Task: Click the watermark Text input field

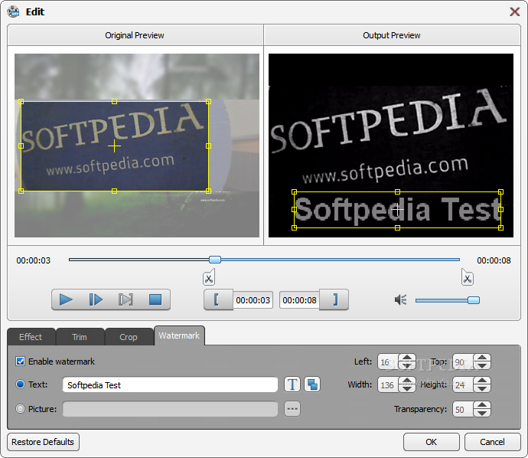Action: tap(170, 384)
